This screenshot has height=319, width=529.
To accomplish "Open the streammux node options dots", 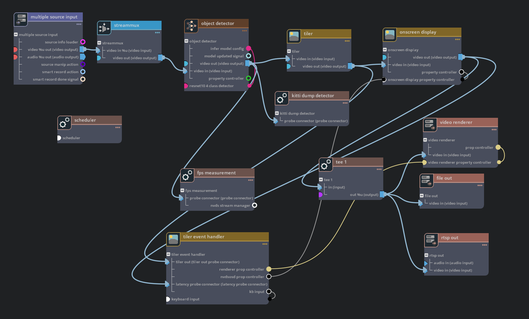I will [158, 33].
